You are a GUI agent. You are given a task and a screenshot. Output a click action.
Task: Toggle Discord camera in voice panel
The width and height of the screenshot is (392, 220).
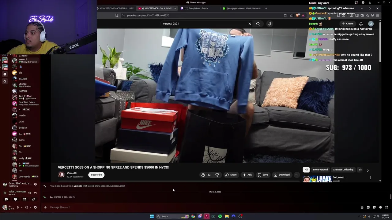pyautogui.click(x=6, y=199)
